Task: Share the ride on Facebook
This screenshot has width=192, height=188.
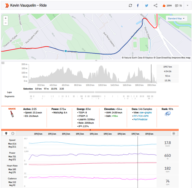Action: (x=138, y=6)
